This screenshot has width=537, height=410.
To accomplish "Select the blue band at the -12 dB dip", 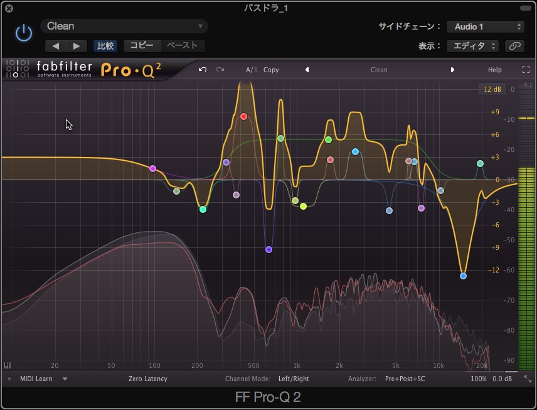I will click(x=463, y=276).
